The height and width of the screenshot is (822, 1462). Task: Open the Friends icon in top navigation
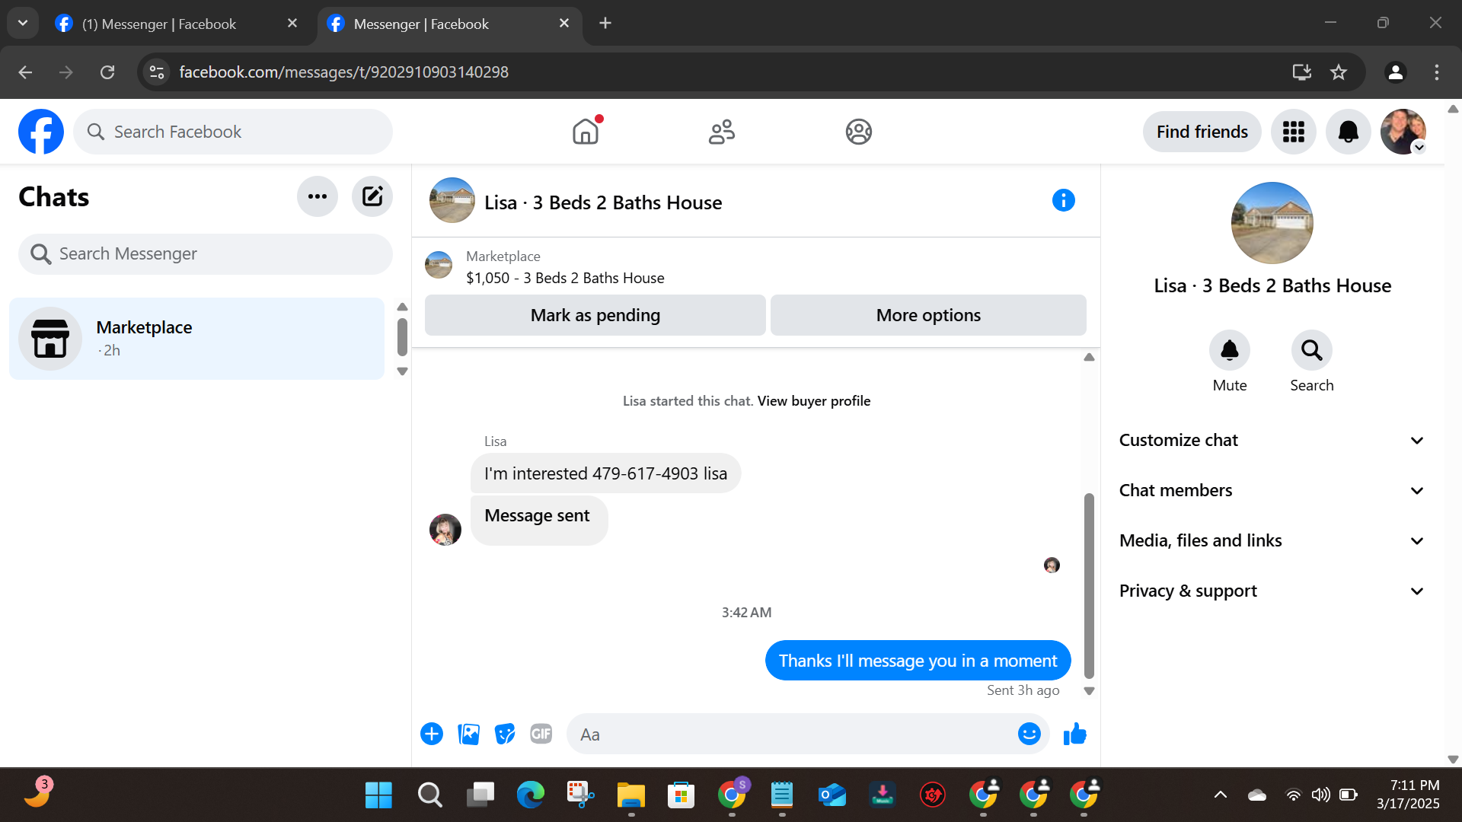pyautogui.click(x=722, y=132)
